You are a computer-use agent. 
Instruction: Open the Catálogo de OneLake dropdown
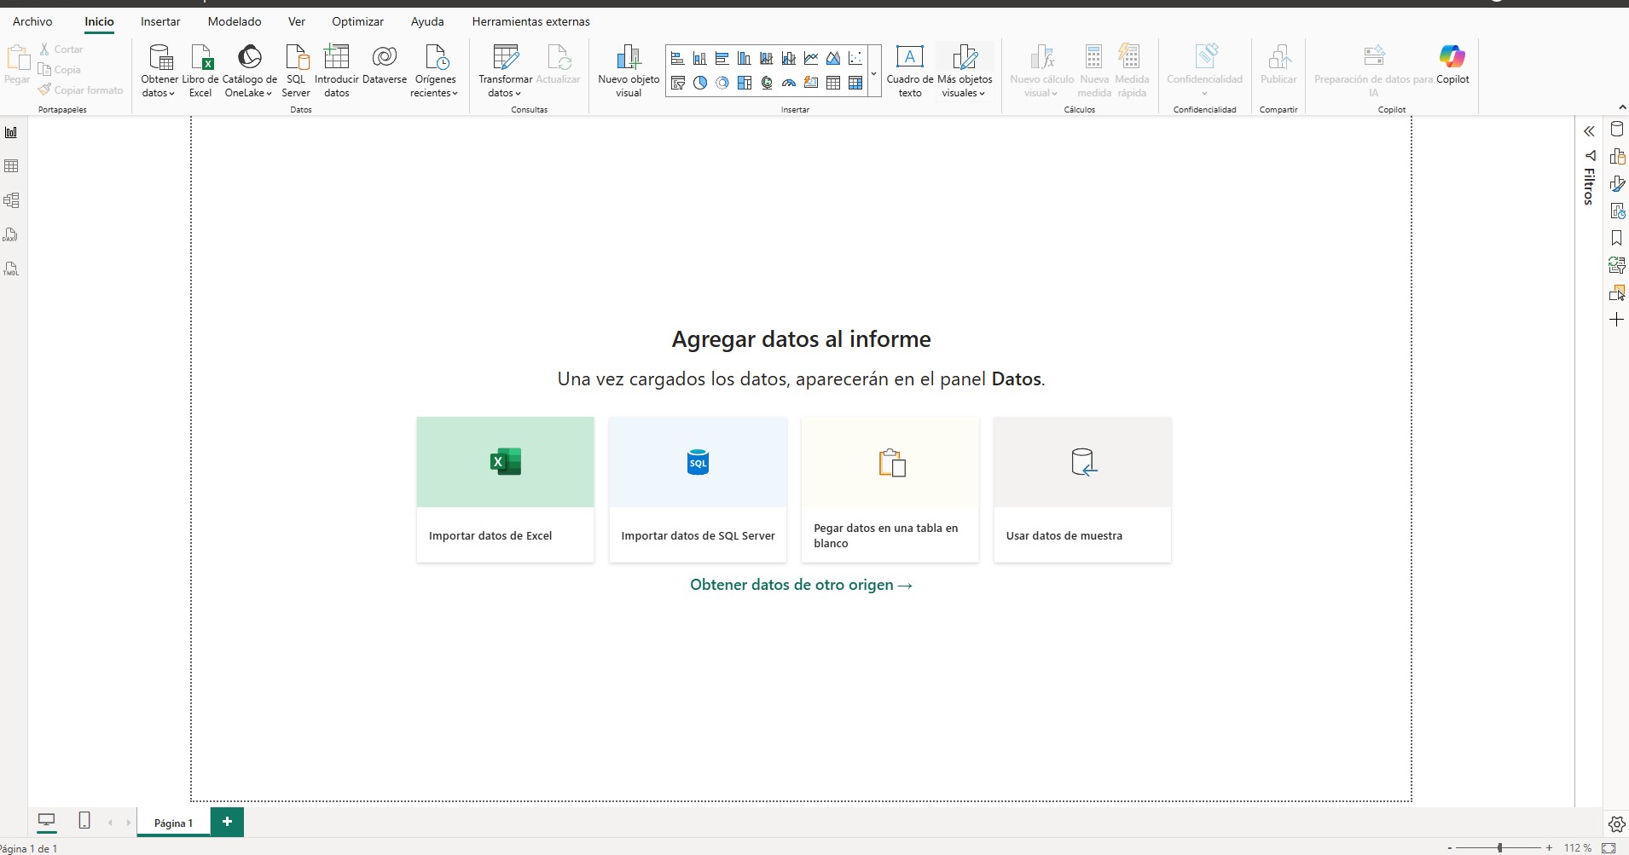pos(249,71)
